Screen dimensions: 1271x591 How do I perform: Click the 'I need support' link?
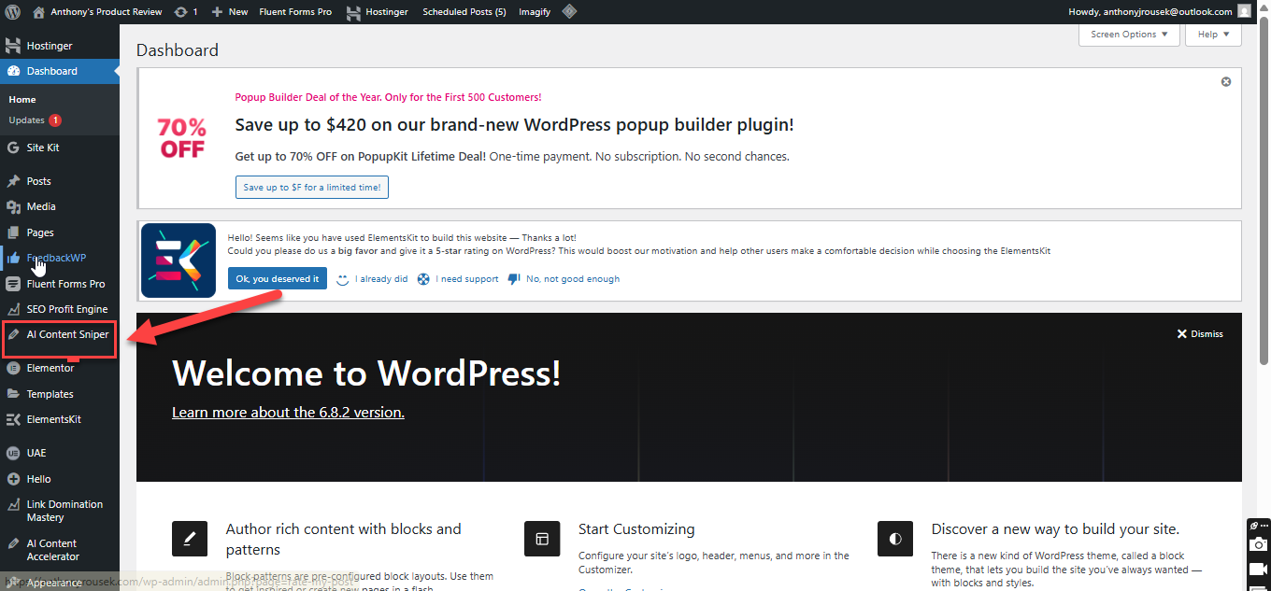458,279
